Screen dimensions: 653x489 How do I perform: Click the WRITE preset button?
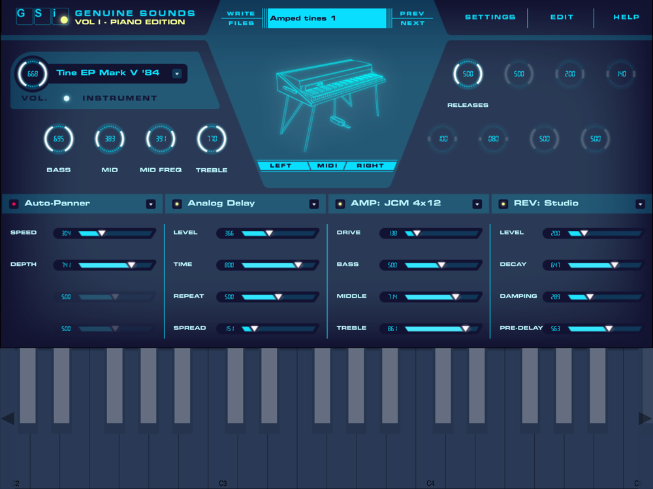pyautogui.click(x=241, y=13)
